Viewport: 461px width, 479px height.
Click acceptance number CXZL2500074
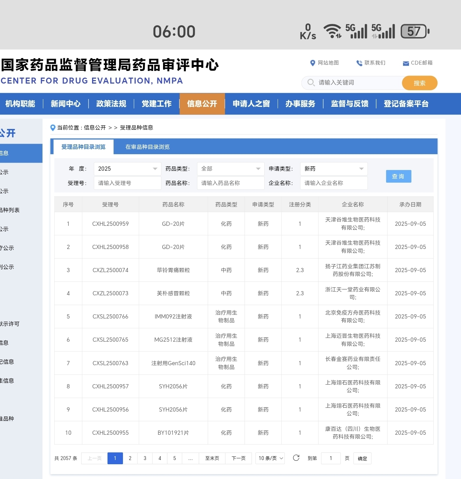pyautogui.click(x=110, y=270)
